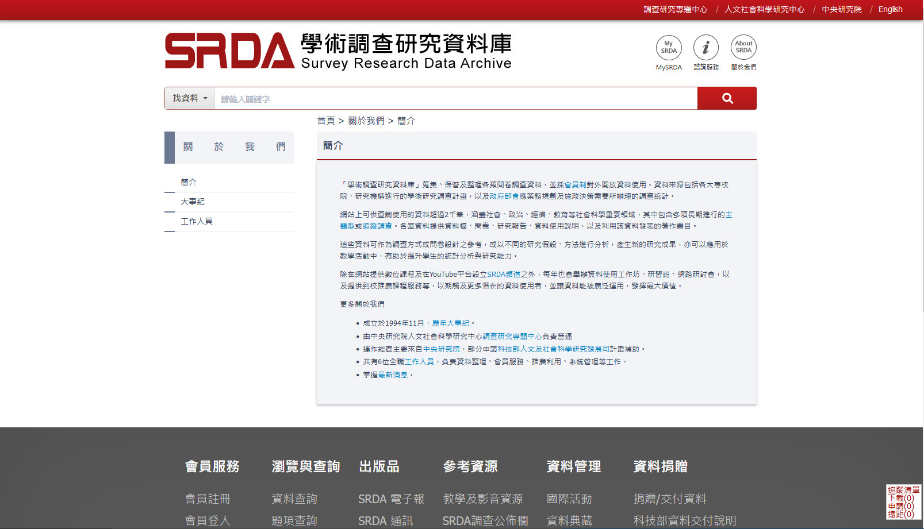Click the 資料捐贈 footer heading
This screenshot has height=529, width=924.
point(661,466)
